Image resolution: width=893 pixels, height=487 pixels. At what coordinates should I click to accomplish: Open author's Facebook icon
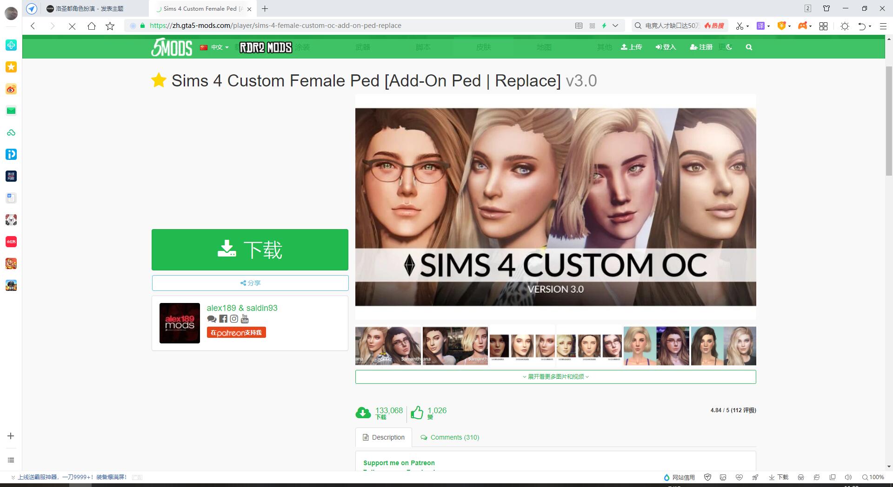click(x=223, y=319)
